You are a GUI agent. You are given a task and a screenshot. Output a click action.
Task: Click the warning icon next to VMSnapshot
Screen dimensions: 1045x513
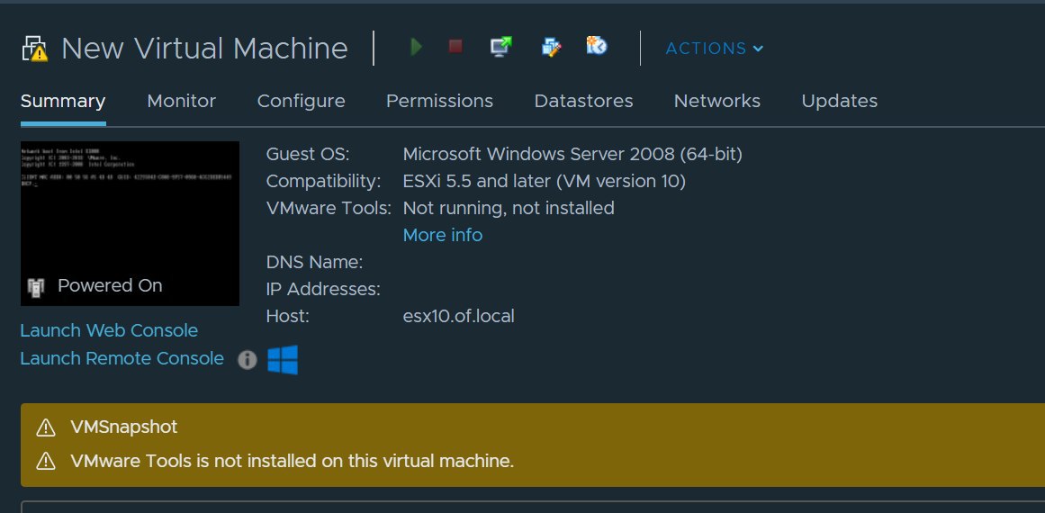tap(45, 427)
